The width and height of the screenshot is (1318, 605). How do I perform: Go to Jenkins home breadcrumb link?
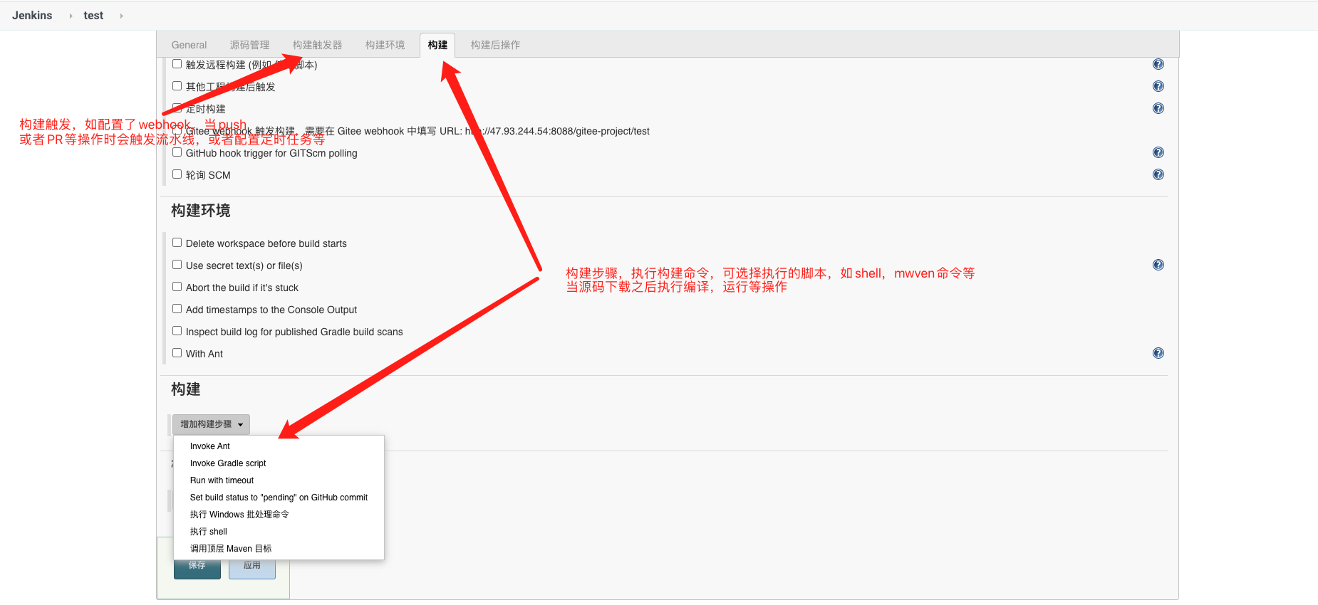(32, 16)
